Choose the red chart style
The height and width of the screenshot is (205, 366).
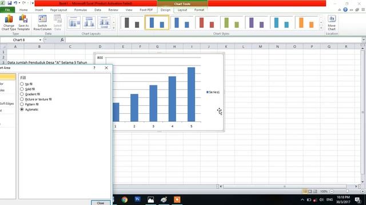[206, 23]
